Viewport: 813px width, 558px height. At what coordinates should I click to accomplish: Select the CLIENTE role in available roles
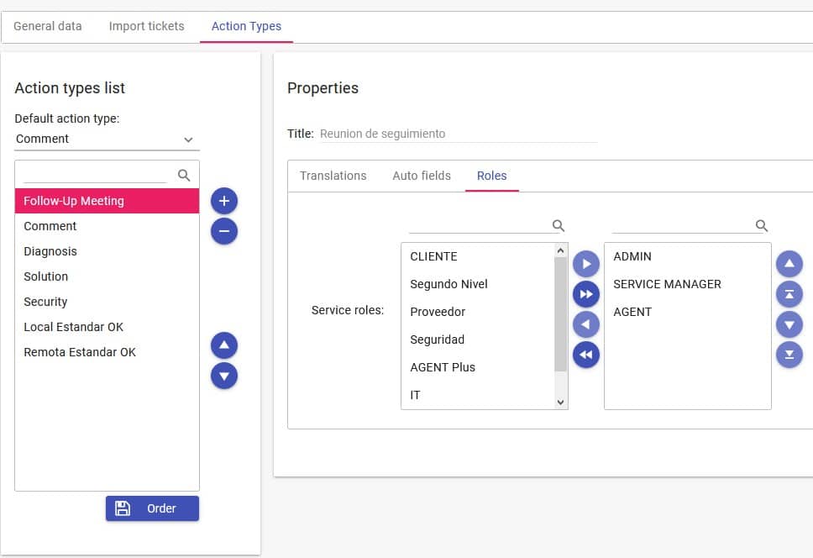click(x=433, y=256)
